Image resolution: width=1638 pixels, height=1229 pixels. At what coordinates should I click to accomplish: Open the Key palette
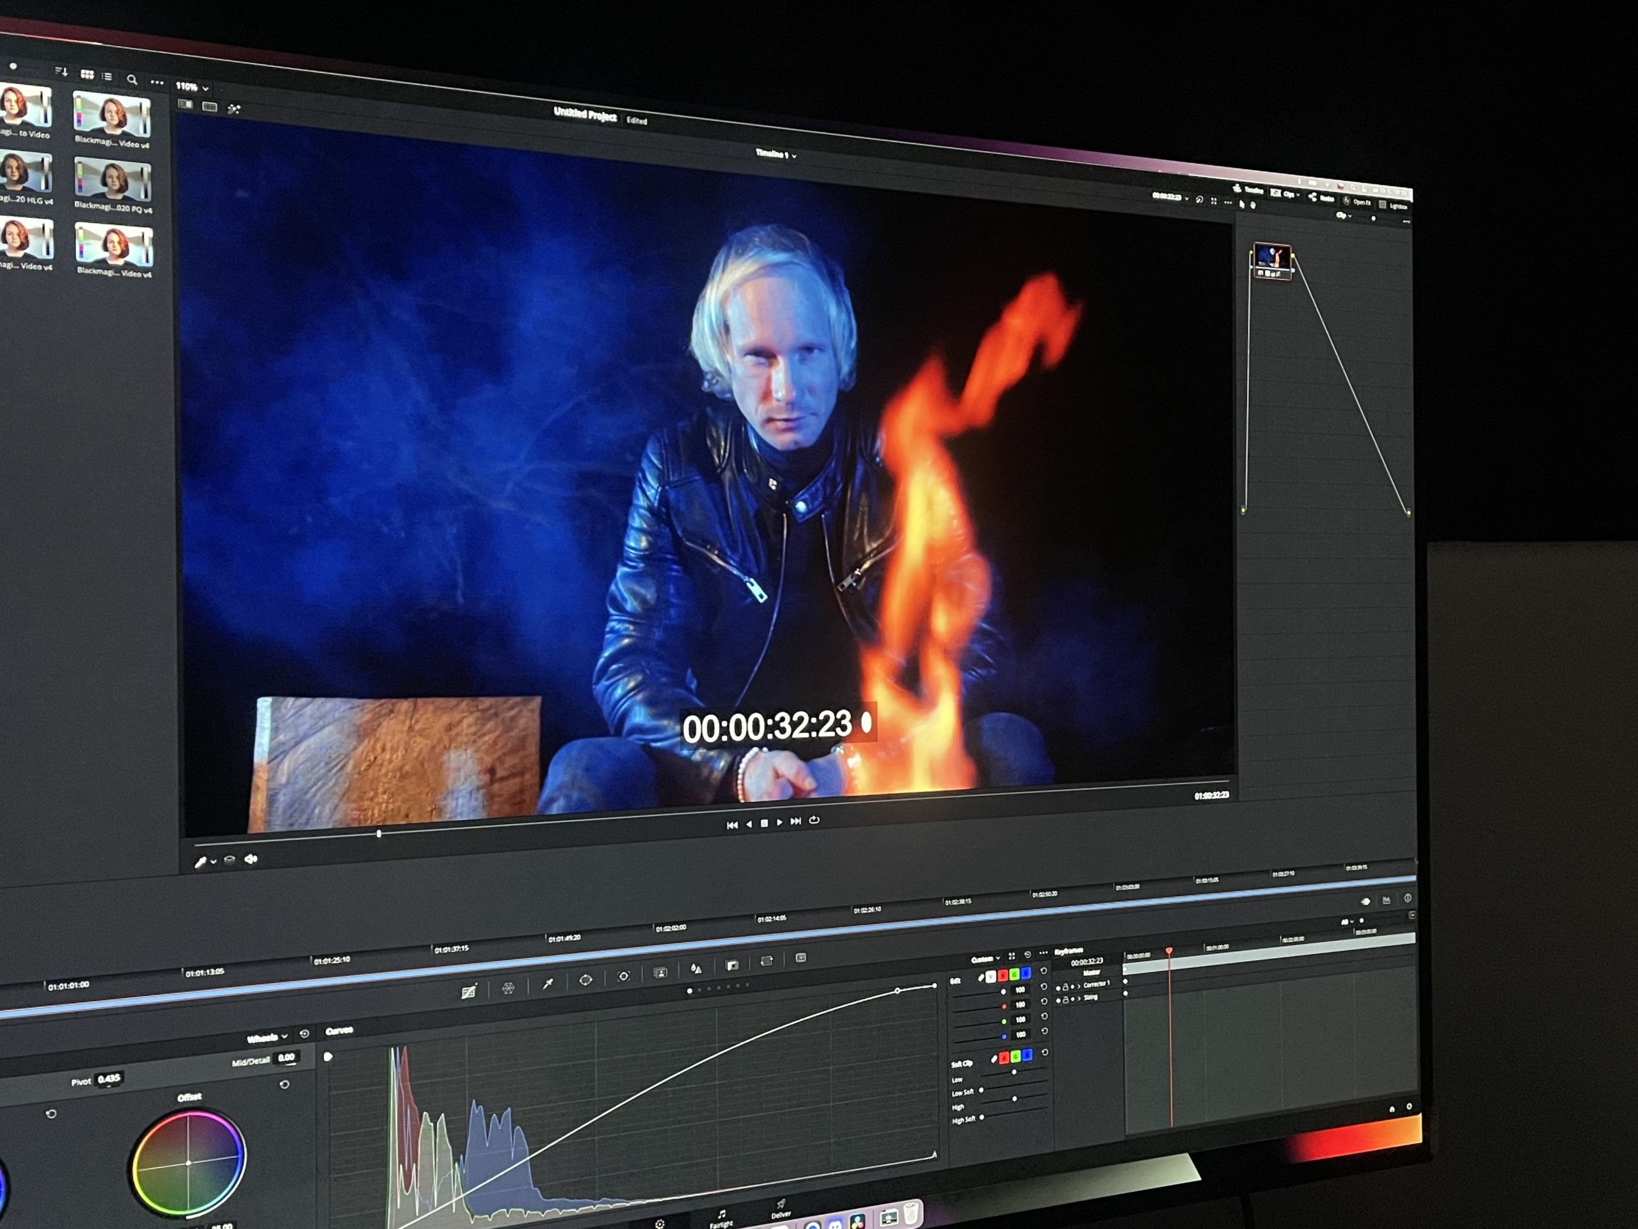tap(731, 965)
